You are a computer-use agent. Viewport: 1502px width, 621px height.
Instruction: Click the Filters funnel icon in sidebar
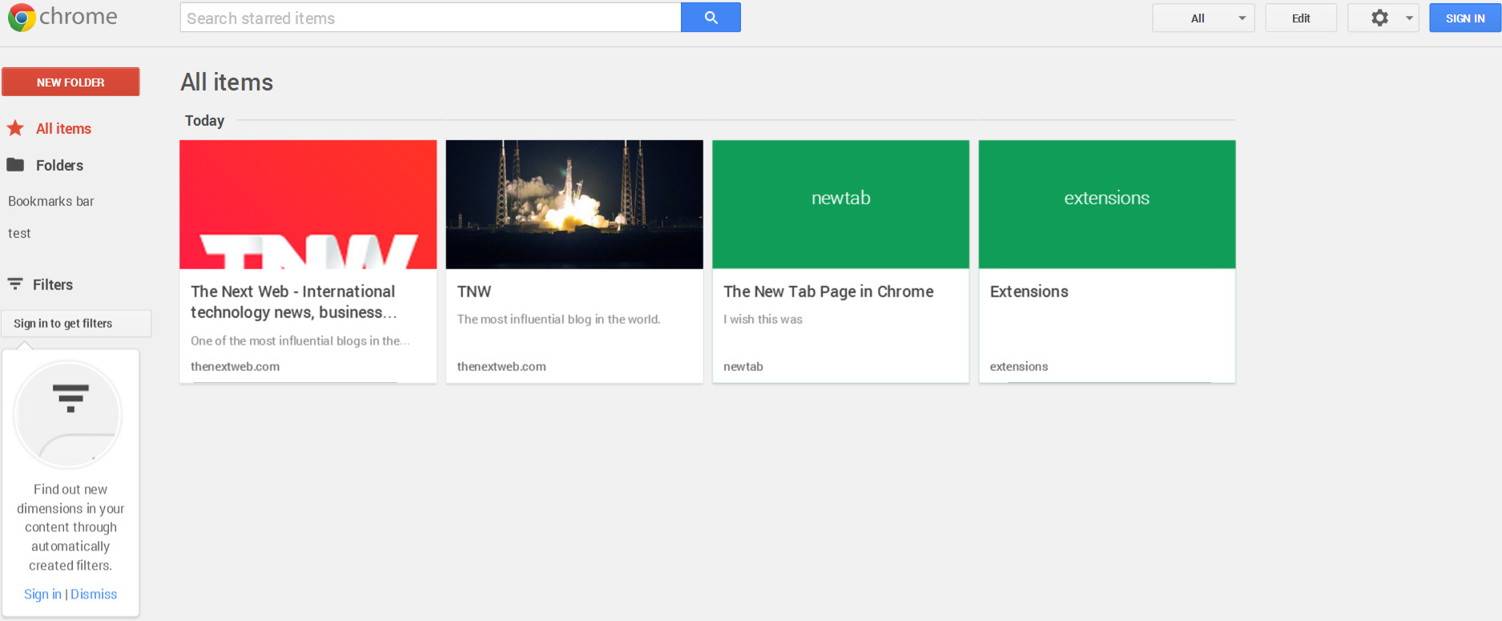coord(15,284)
